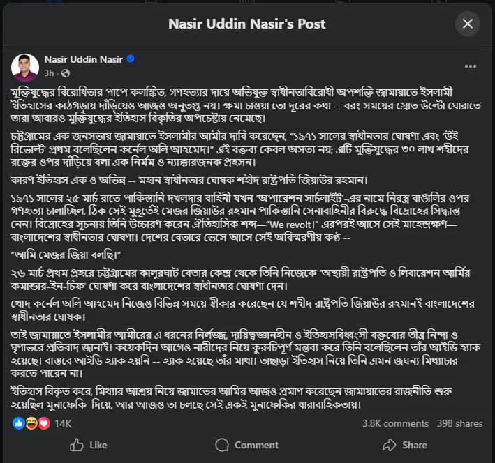Image resolution: width=495 pixels, height=463 pixels.
Task: Click the final paragraph starting with "ইতিহাস বিকৃত করে"
Action: [x=244, y=398]
